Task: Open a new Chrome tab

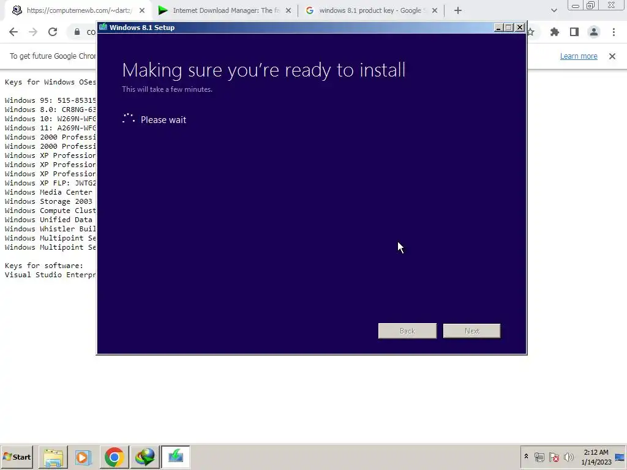Action: [458, 10]
